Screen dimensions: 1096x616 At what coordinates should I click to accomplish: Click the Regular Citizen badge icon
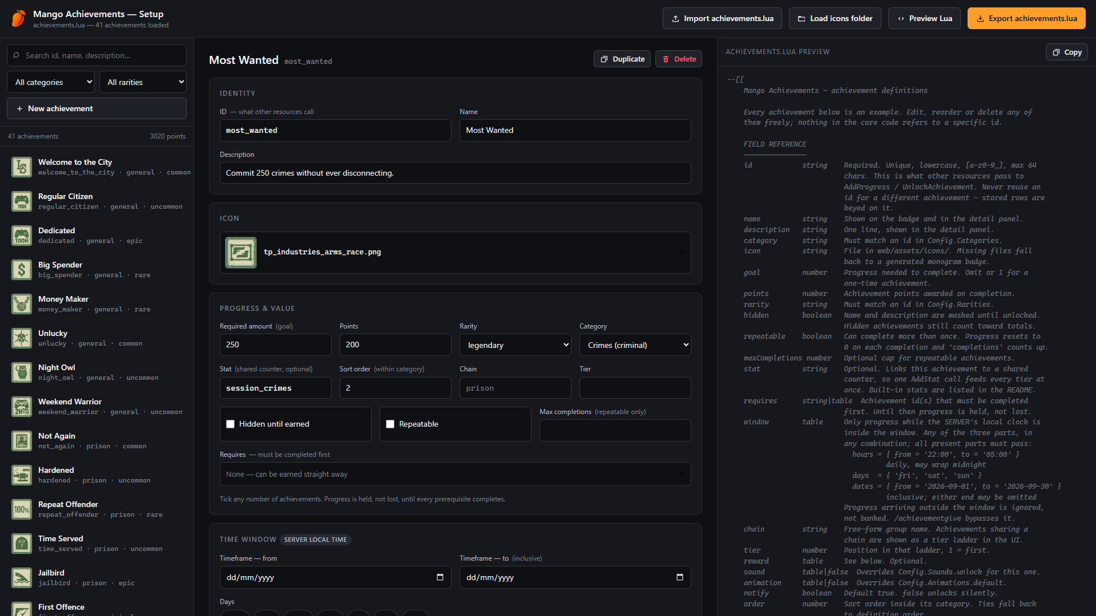point(22,201)
